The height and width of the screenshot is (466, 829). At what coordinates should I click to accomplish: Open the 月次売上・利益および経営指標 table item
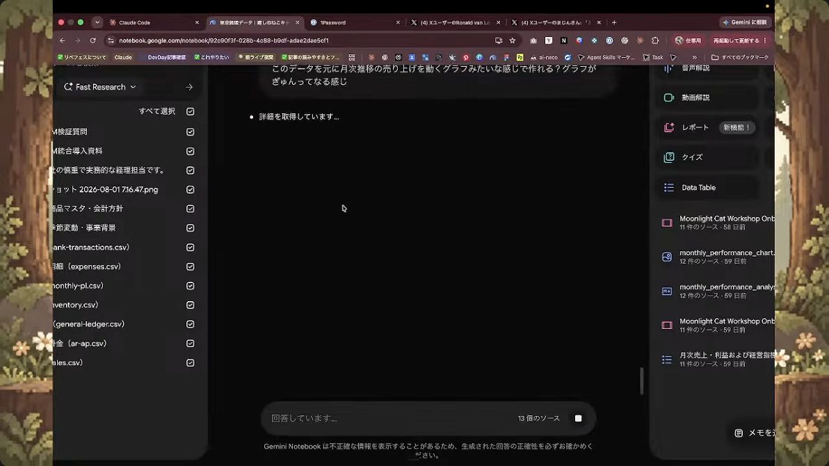click(717, 359)
